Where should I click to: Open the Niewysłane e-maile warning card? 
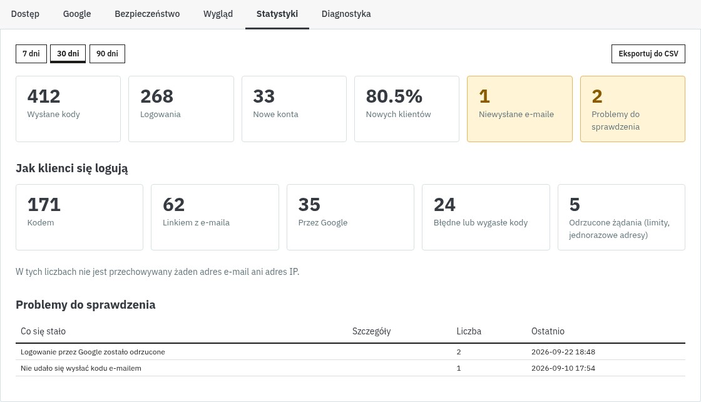tap(519, 109)
